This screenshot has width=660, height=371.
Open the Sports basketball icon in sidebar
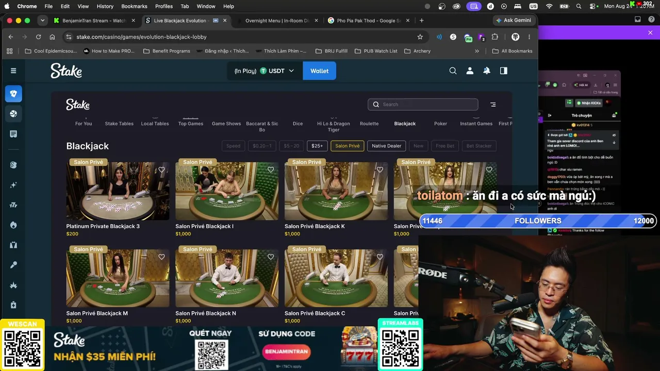click(x=14, y=114)
